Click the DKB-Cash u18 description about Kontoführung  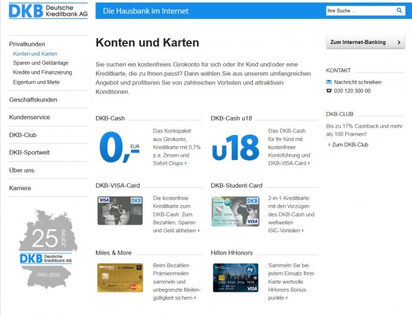(x=289, y=147)
